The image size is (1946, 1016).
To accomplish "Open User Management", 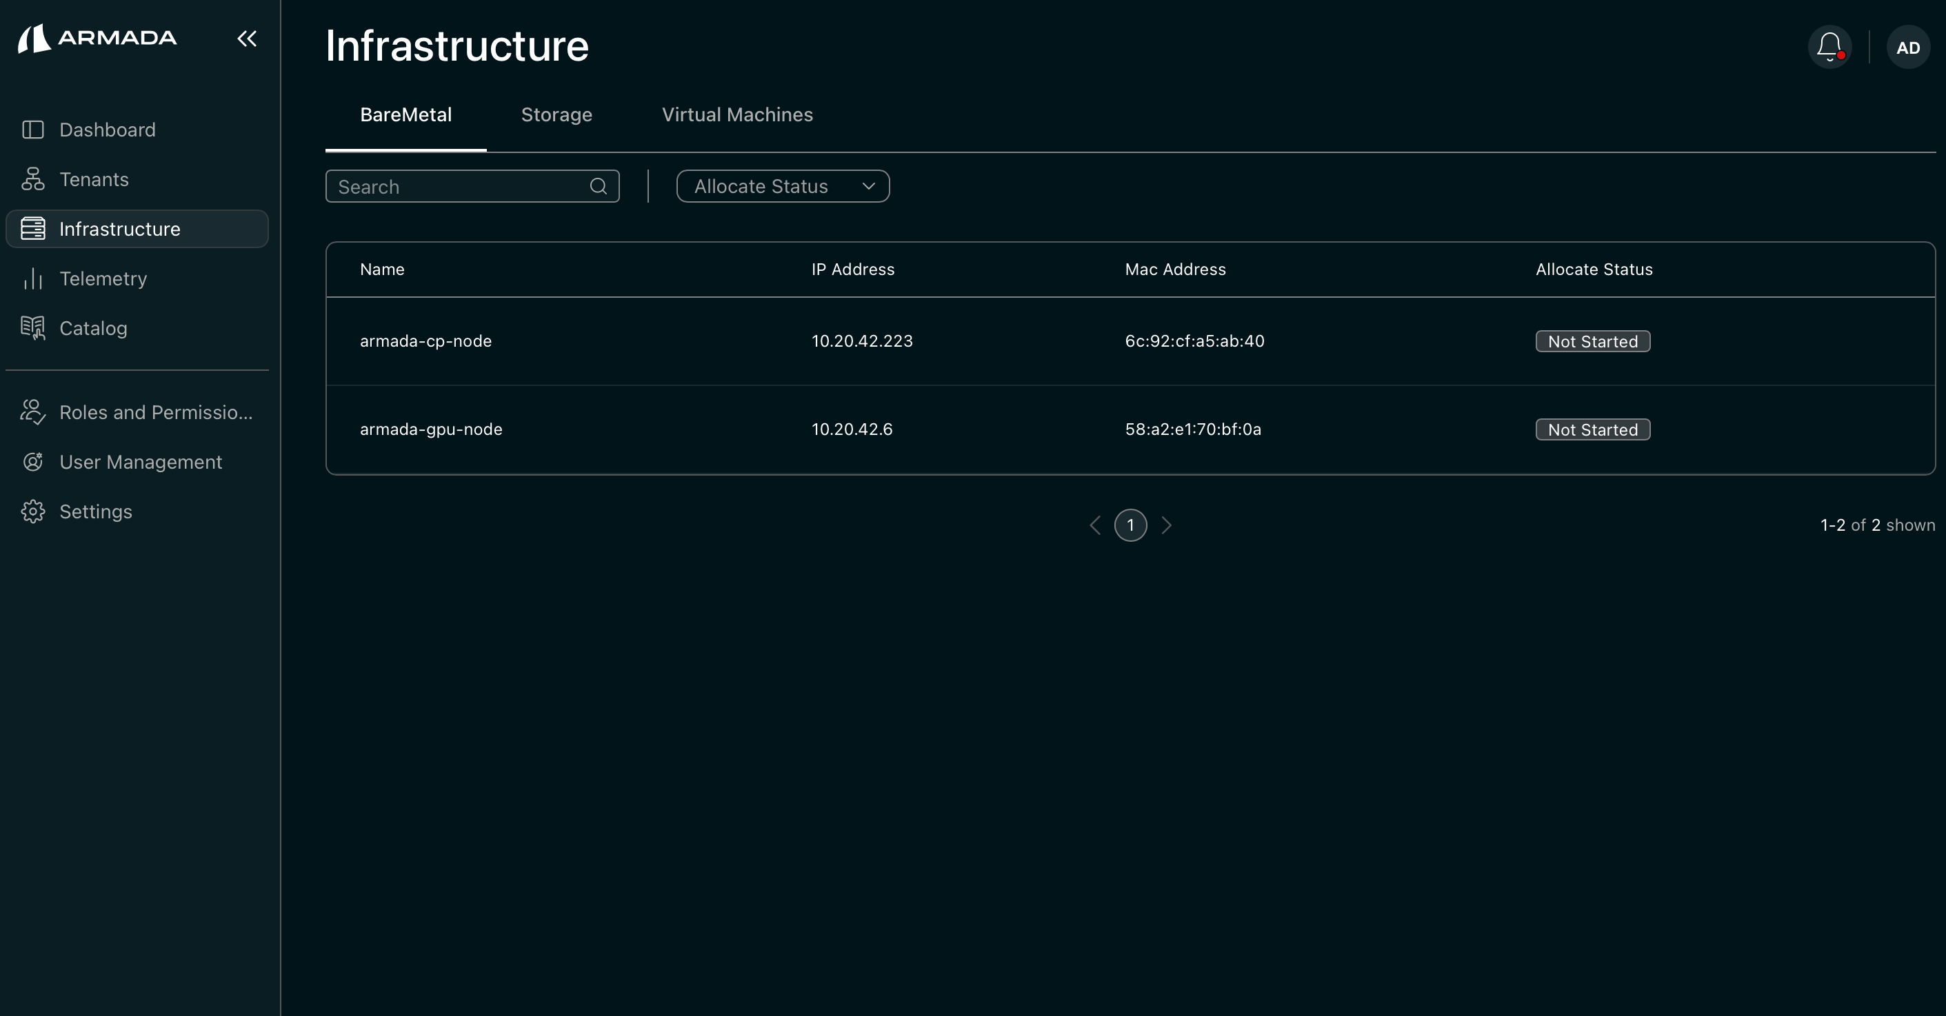I will (141, 462).
